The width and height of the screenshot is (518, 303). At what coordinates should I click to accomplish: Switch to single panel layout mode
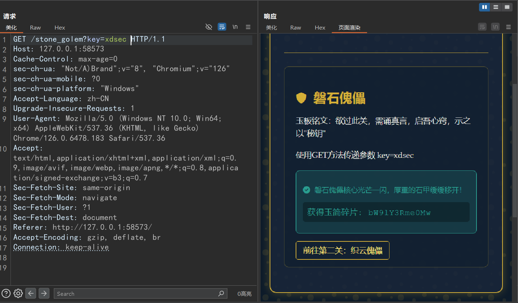click(506, 7)
